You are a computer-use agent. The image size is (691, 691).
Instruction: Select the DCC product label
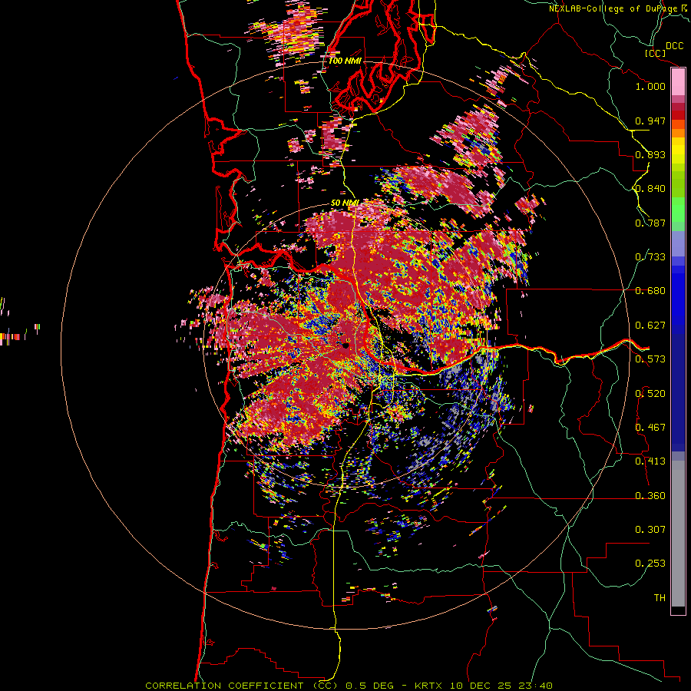[674, 46]
